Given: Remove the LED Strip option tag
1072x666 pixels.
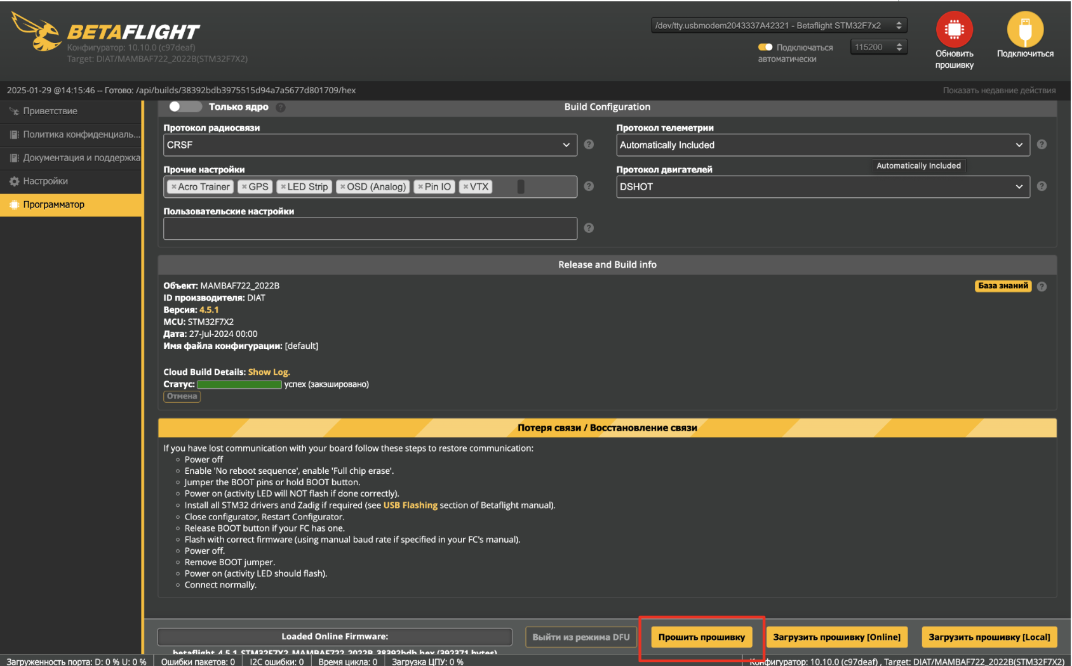Looking at the screenshot, I should 283,187.
